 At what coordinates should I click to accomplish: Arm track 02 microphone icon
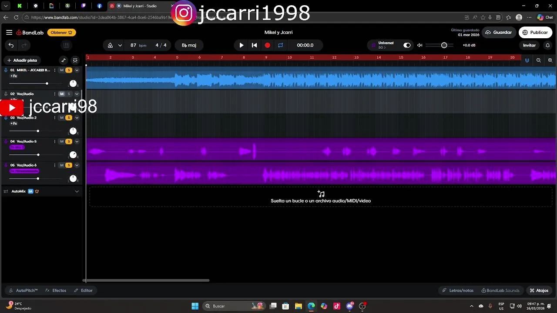pyautogui.click(x=6, y=94)
